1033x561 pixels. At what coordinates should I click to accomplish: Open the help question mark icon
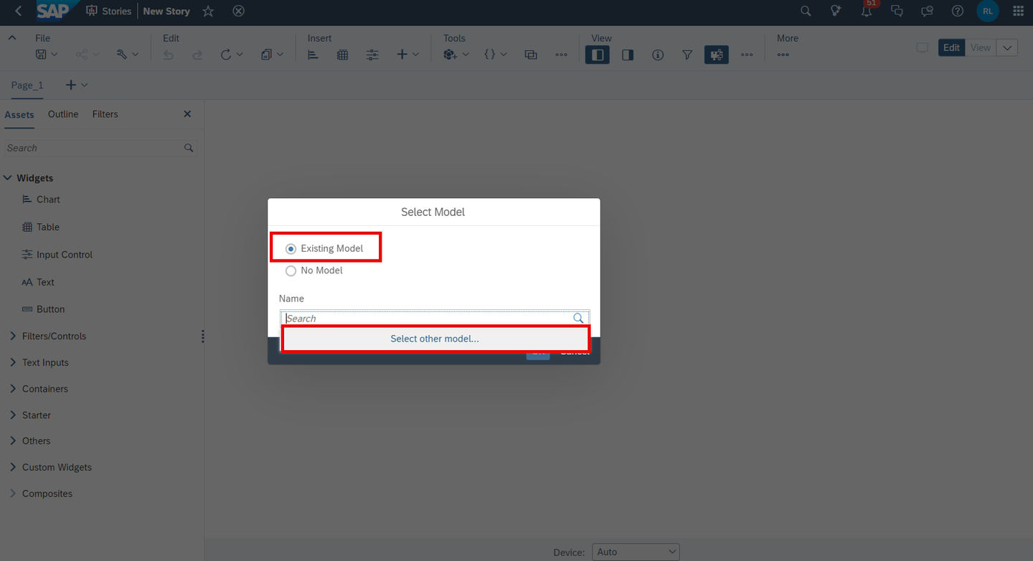pos(957,11)
